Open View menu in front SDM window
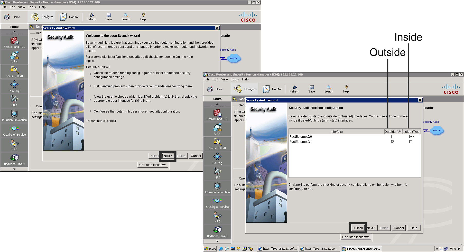This screenshot has height=252, width=464. click(x=225, y=79)
